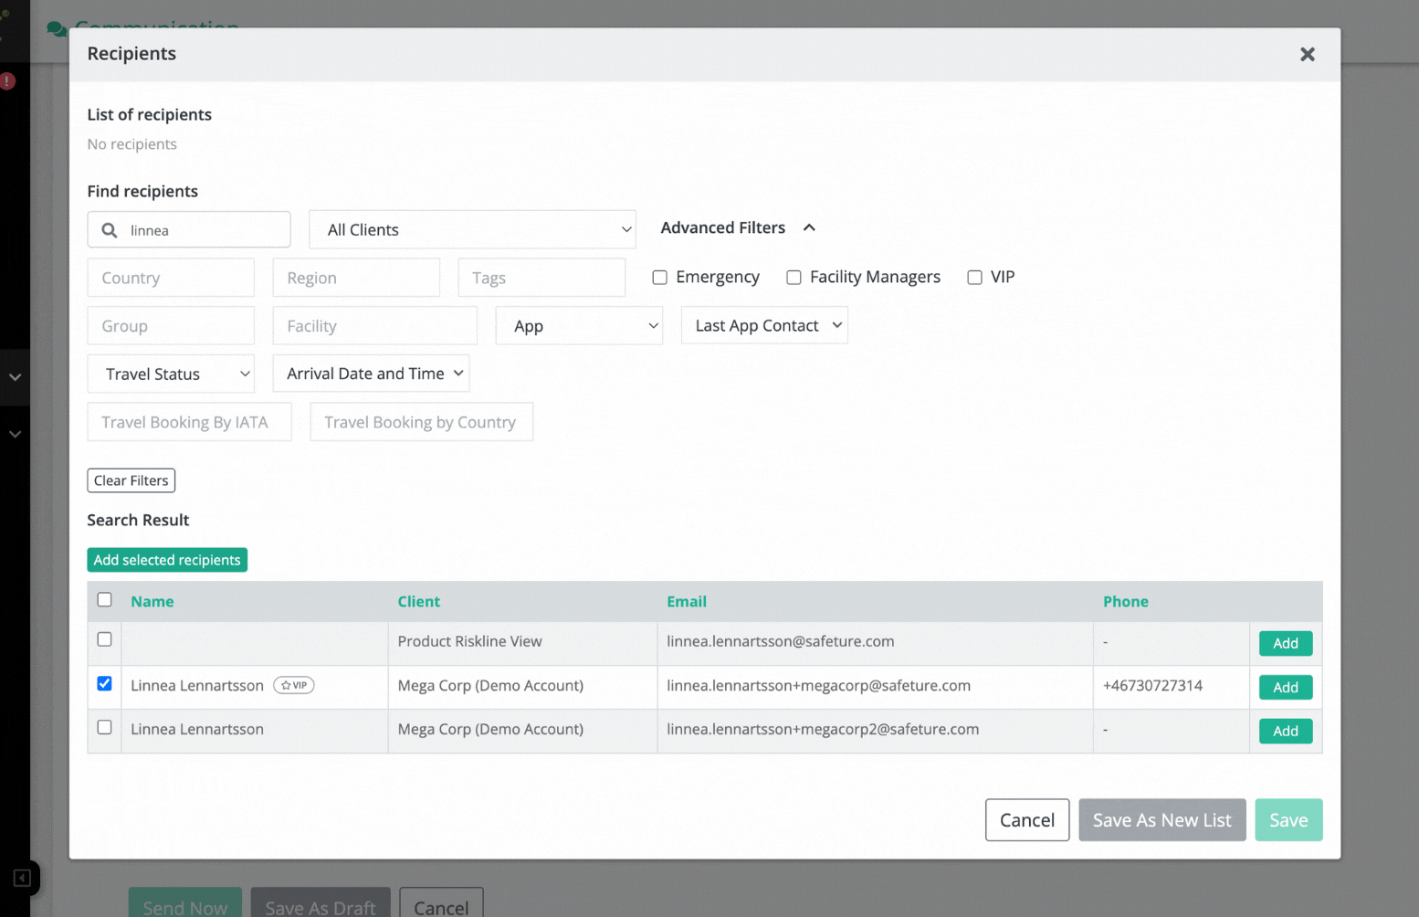Enable the Emergency filter checkbox
1419x917 pixels.
pyautogui.click(x=659, y=277)
